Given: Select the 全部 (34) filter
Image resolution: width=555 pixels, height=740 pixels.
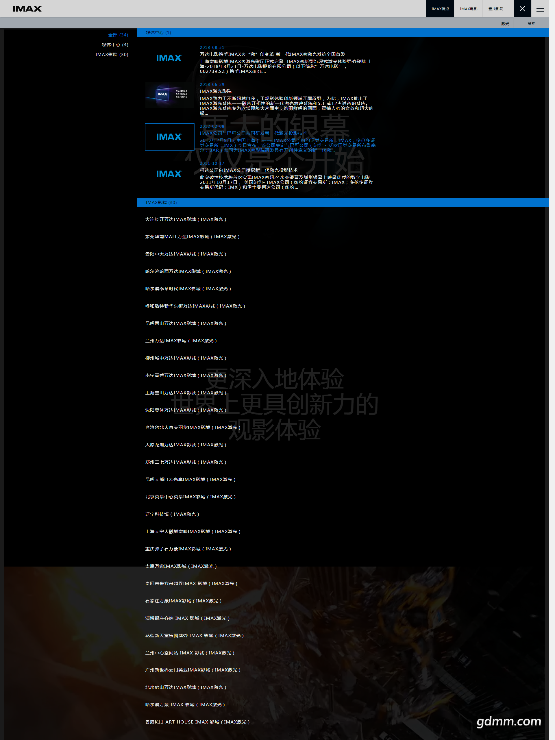Looking at the screenshot, I should coord(118,35).
